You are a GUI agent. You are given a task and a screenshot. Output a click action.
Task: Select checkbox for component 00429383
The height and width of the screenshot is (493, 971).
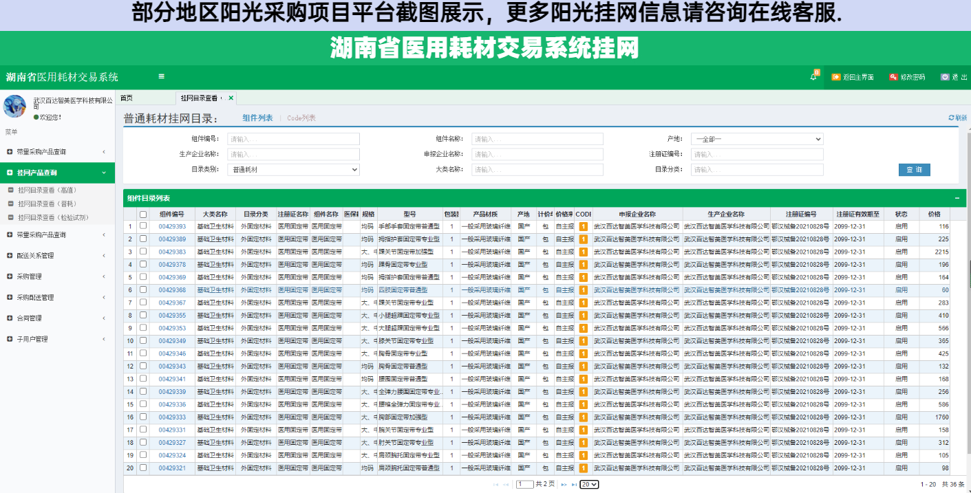point(143,252)
